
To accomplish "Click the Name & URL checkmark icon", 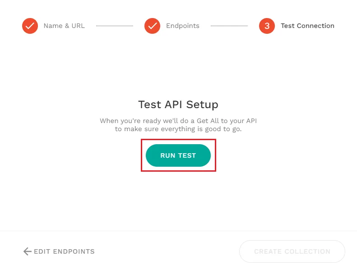I will pos(30,26).
